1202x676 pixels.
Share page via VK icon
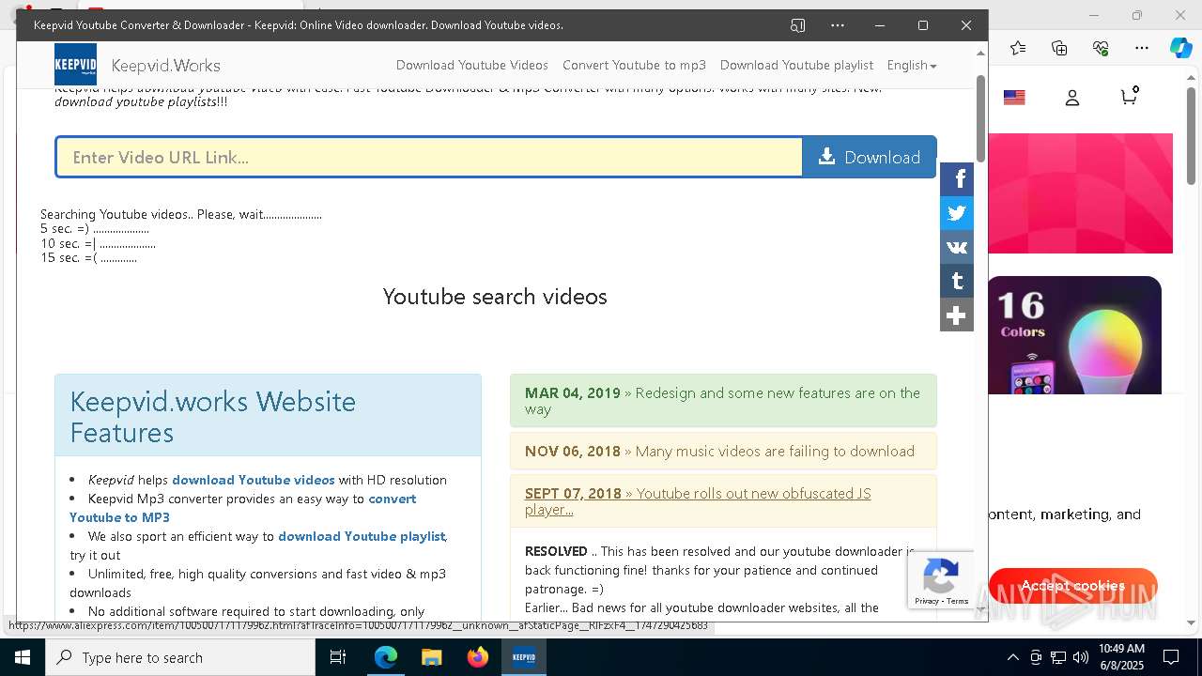coord(957,247)
